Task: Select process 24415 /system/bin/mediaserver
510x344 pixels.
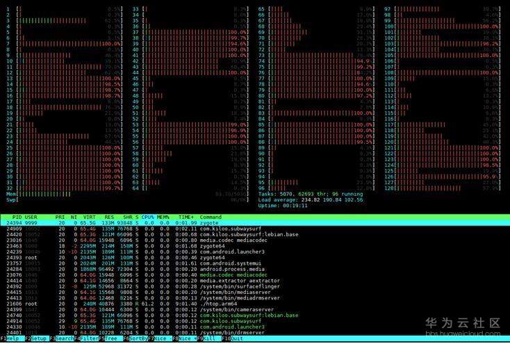Action: coord(255,293)
